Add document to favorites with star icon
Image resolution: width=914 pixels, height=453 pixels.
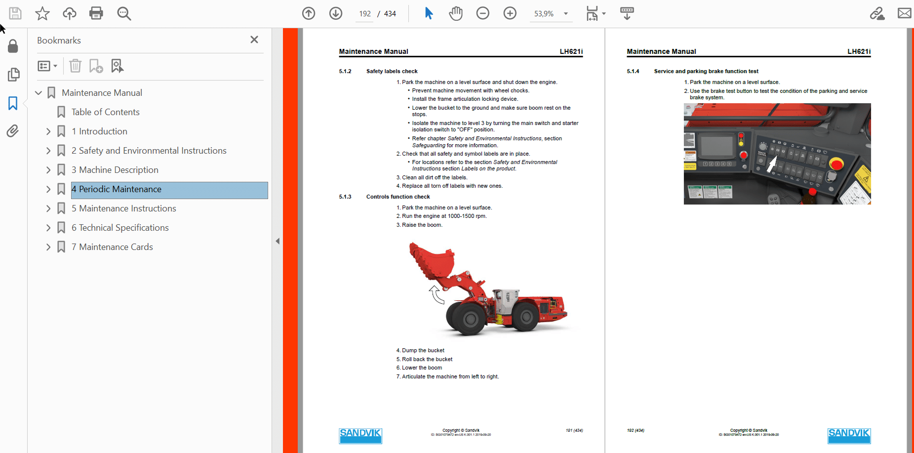click(x=42, y=13)
